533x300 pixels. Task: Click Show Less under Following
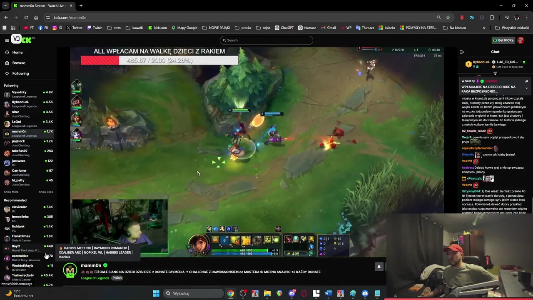point(46,192)
